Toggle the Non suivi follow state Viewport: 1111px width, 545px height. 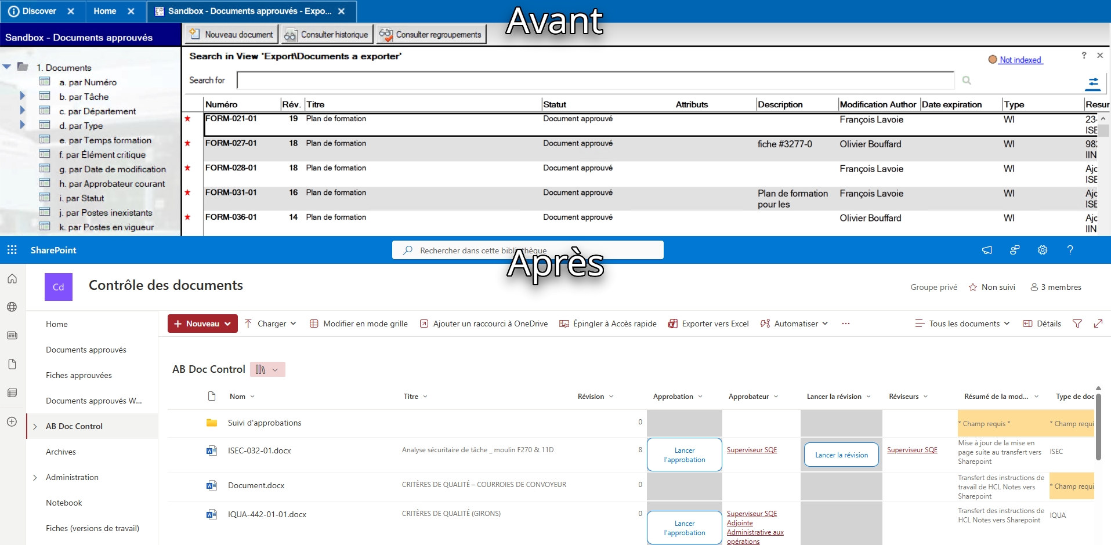991,287
